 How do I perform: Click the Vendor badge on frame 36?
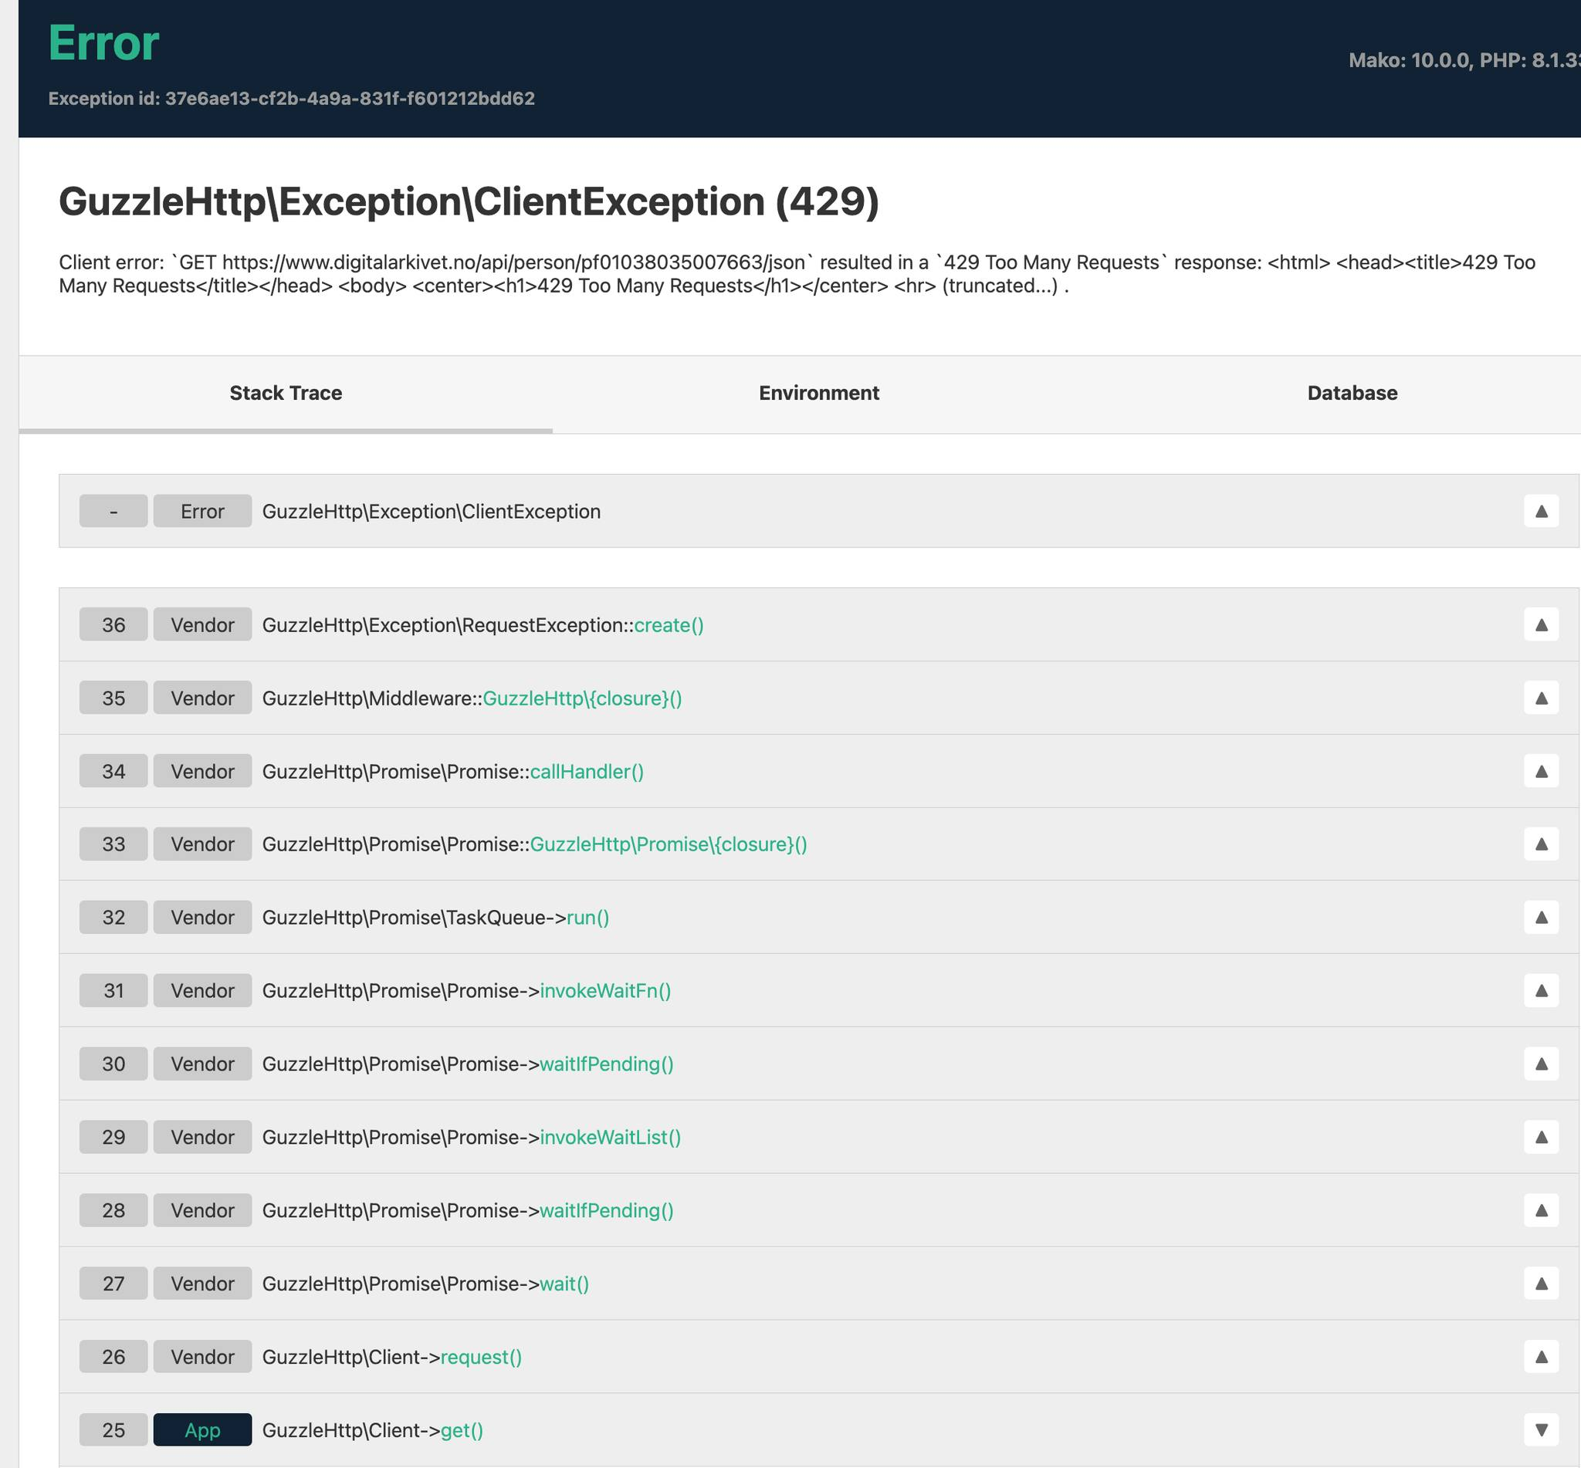pyautogui.click(x=201, y=625)
